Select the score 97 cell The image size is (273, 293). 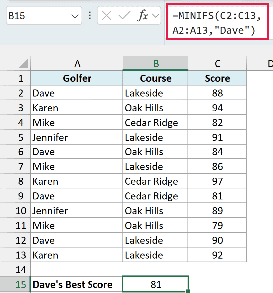point(217,181)
